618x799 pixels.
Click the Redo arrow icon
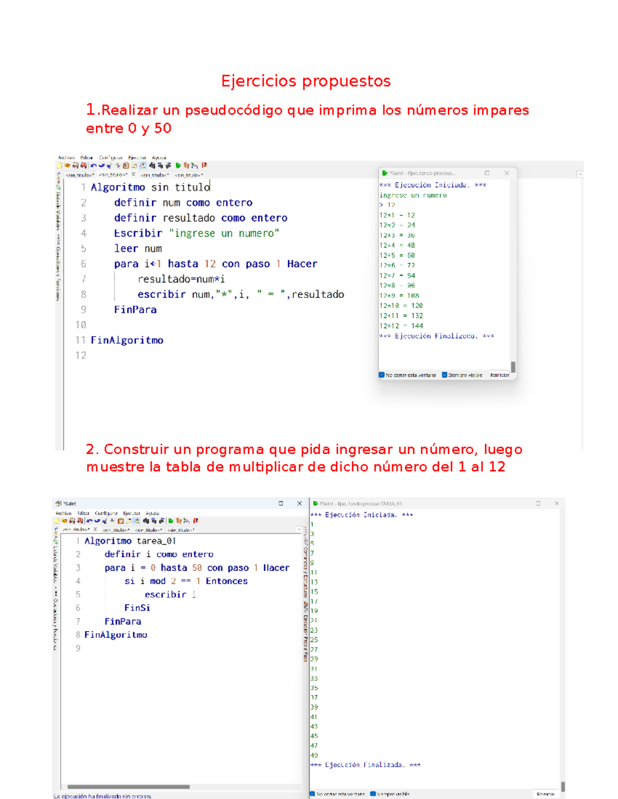click(x=101, y=165)
